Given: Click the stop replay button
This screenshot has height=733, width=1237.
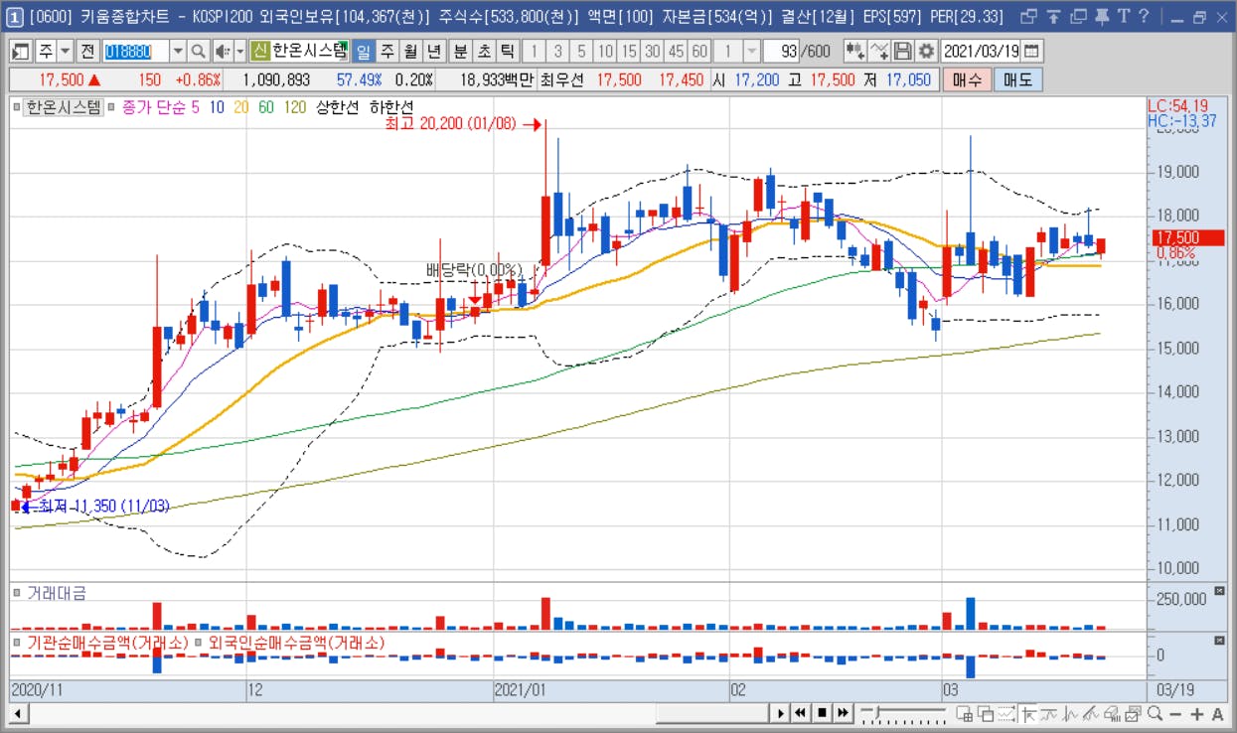Looking at the screenshot, I should [x=822, y=712].
